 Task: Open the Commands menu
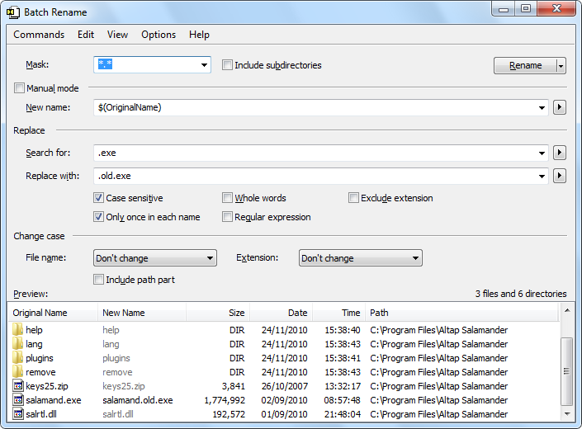pos(39,35)
